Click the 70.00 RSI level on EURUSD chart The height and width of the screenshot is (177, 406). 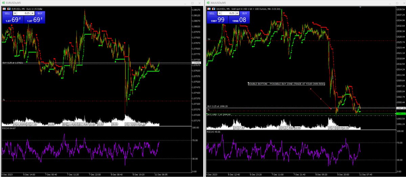pyautogui.click(x=195, y=140)
